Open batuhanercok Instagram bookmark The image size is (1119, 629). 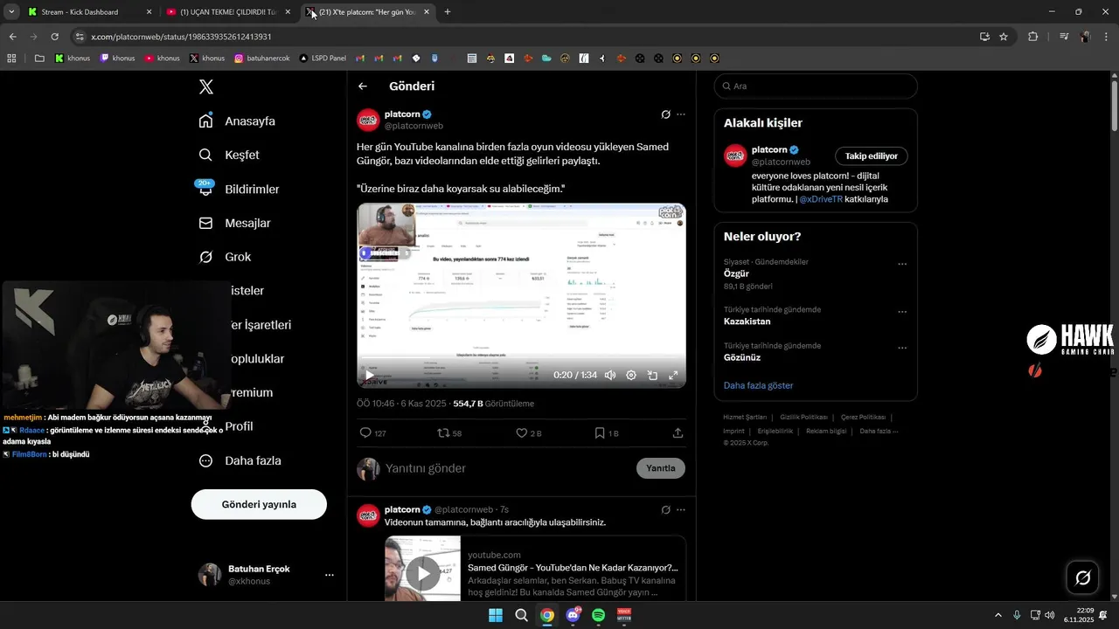(x=261, y=59)
